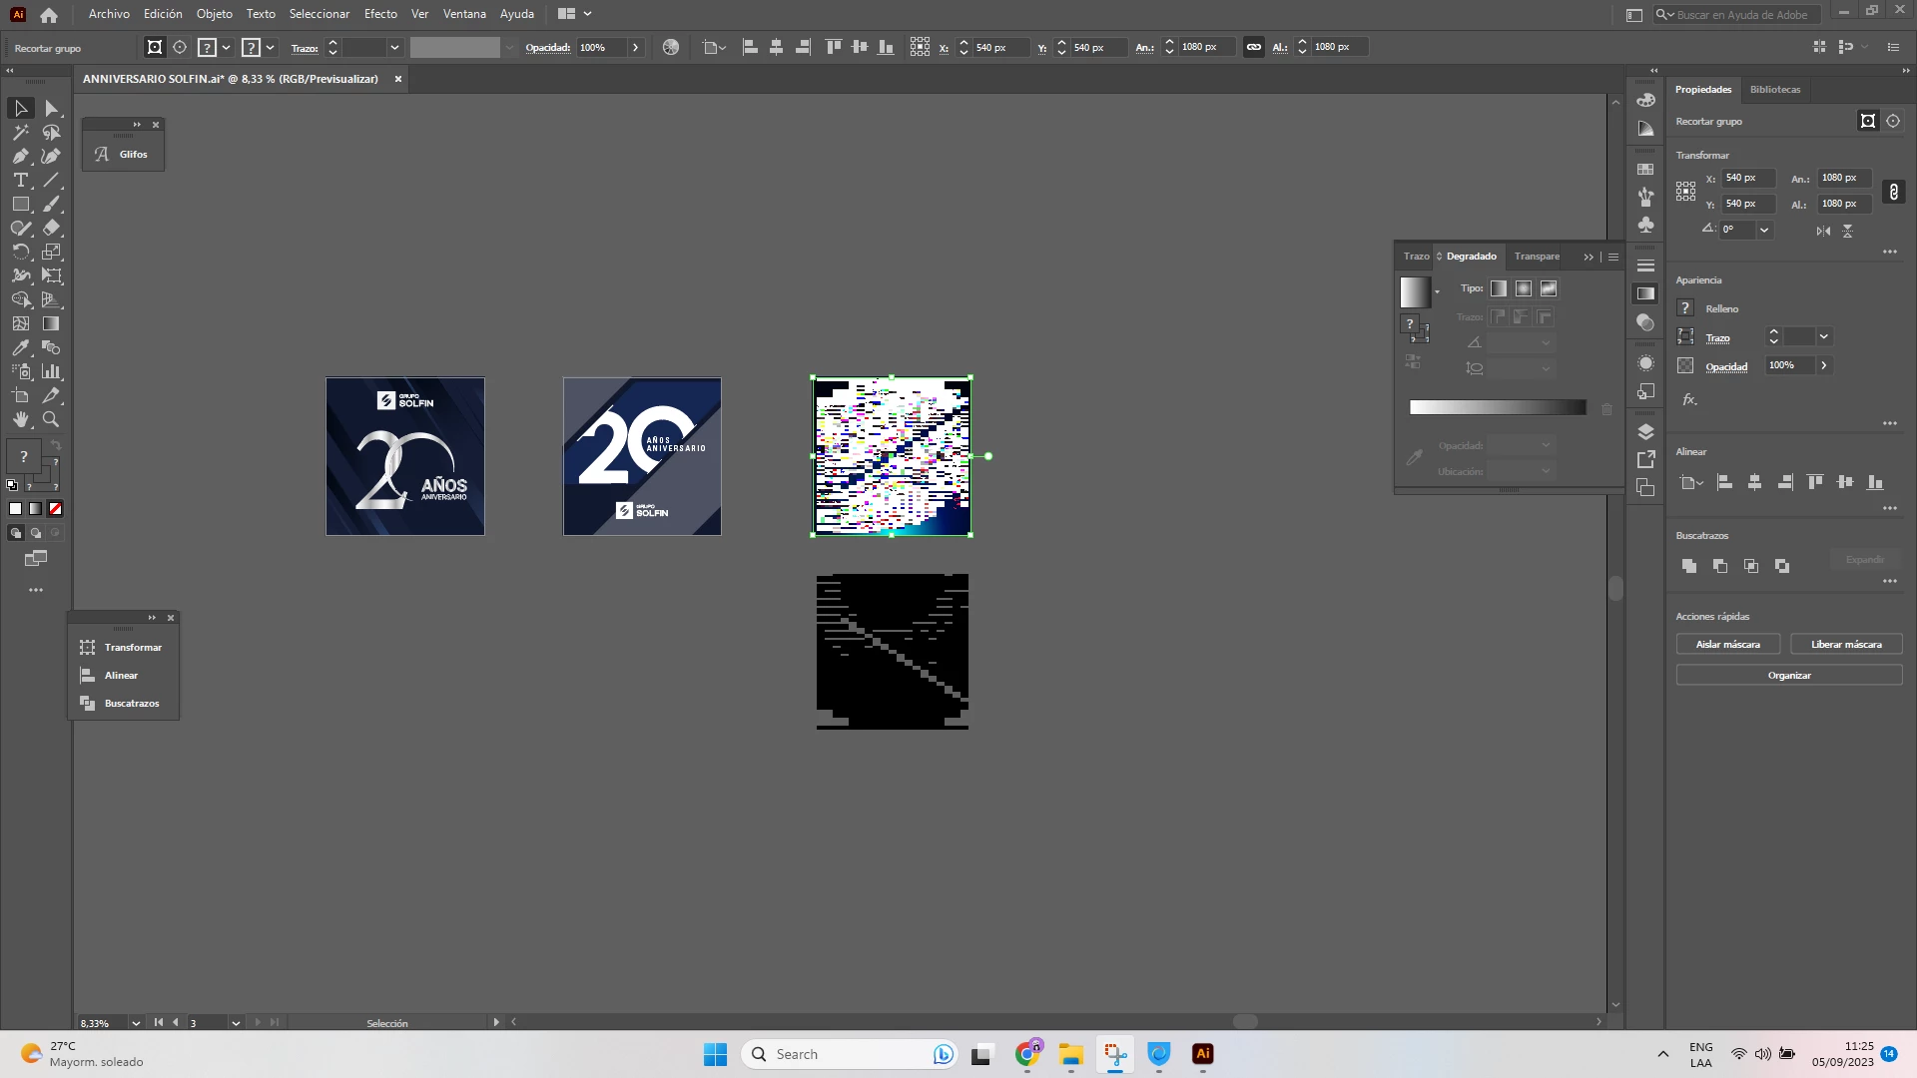The width and height of the screenshot is (1917, 1078).
Task: Click the Liberar máscara button
Action: pyautogui.click(x=1846, y=645)
